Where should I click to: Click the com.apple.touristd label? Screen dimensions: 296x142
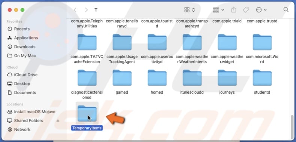coord(157,24)
